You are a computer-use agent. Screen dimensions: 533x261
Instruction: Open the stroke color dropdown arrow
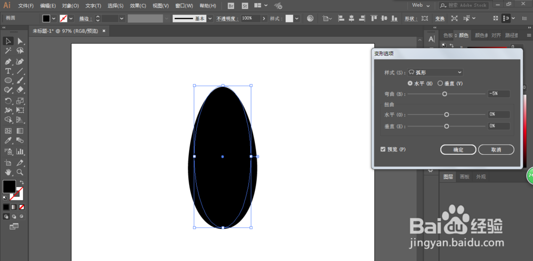[71, 18]
